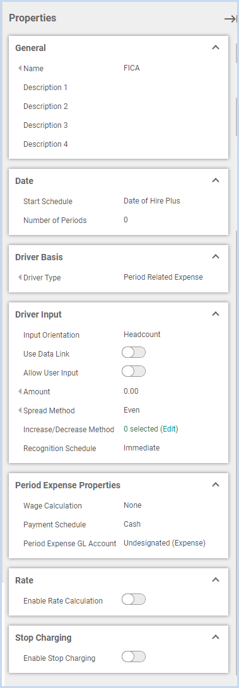The width and height of the screenshot is (239, 688).
Task: Collapse the Period Expense Properties section
Action: click(x=216, y=485)
